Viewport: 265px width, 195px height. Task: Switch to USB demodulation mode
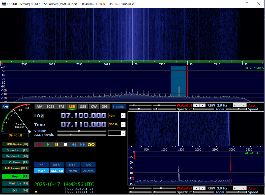(83, 107)
